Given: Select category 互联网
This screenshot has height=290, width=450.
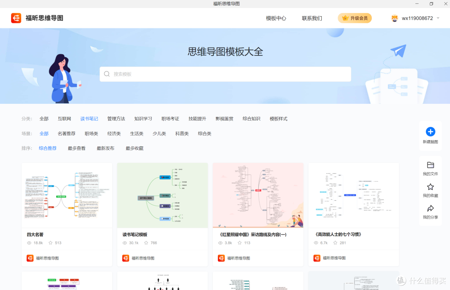Looking at the screenshot, I should click(x=64, y=119).
